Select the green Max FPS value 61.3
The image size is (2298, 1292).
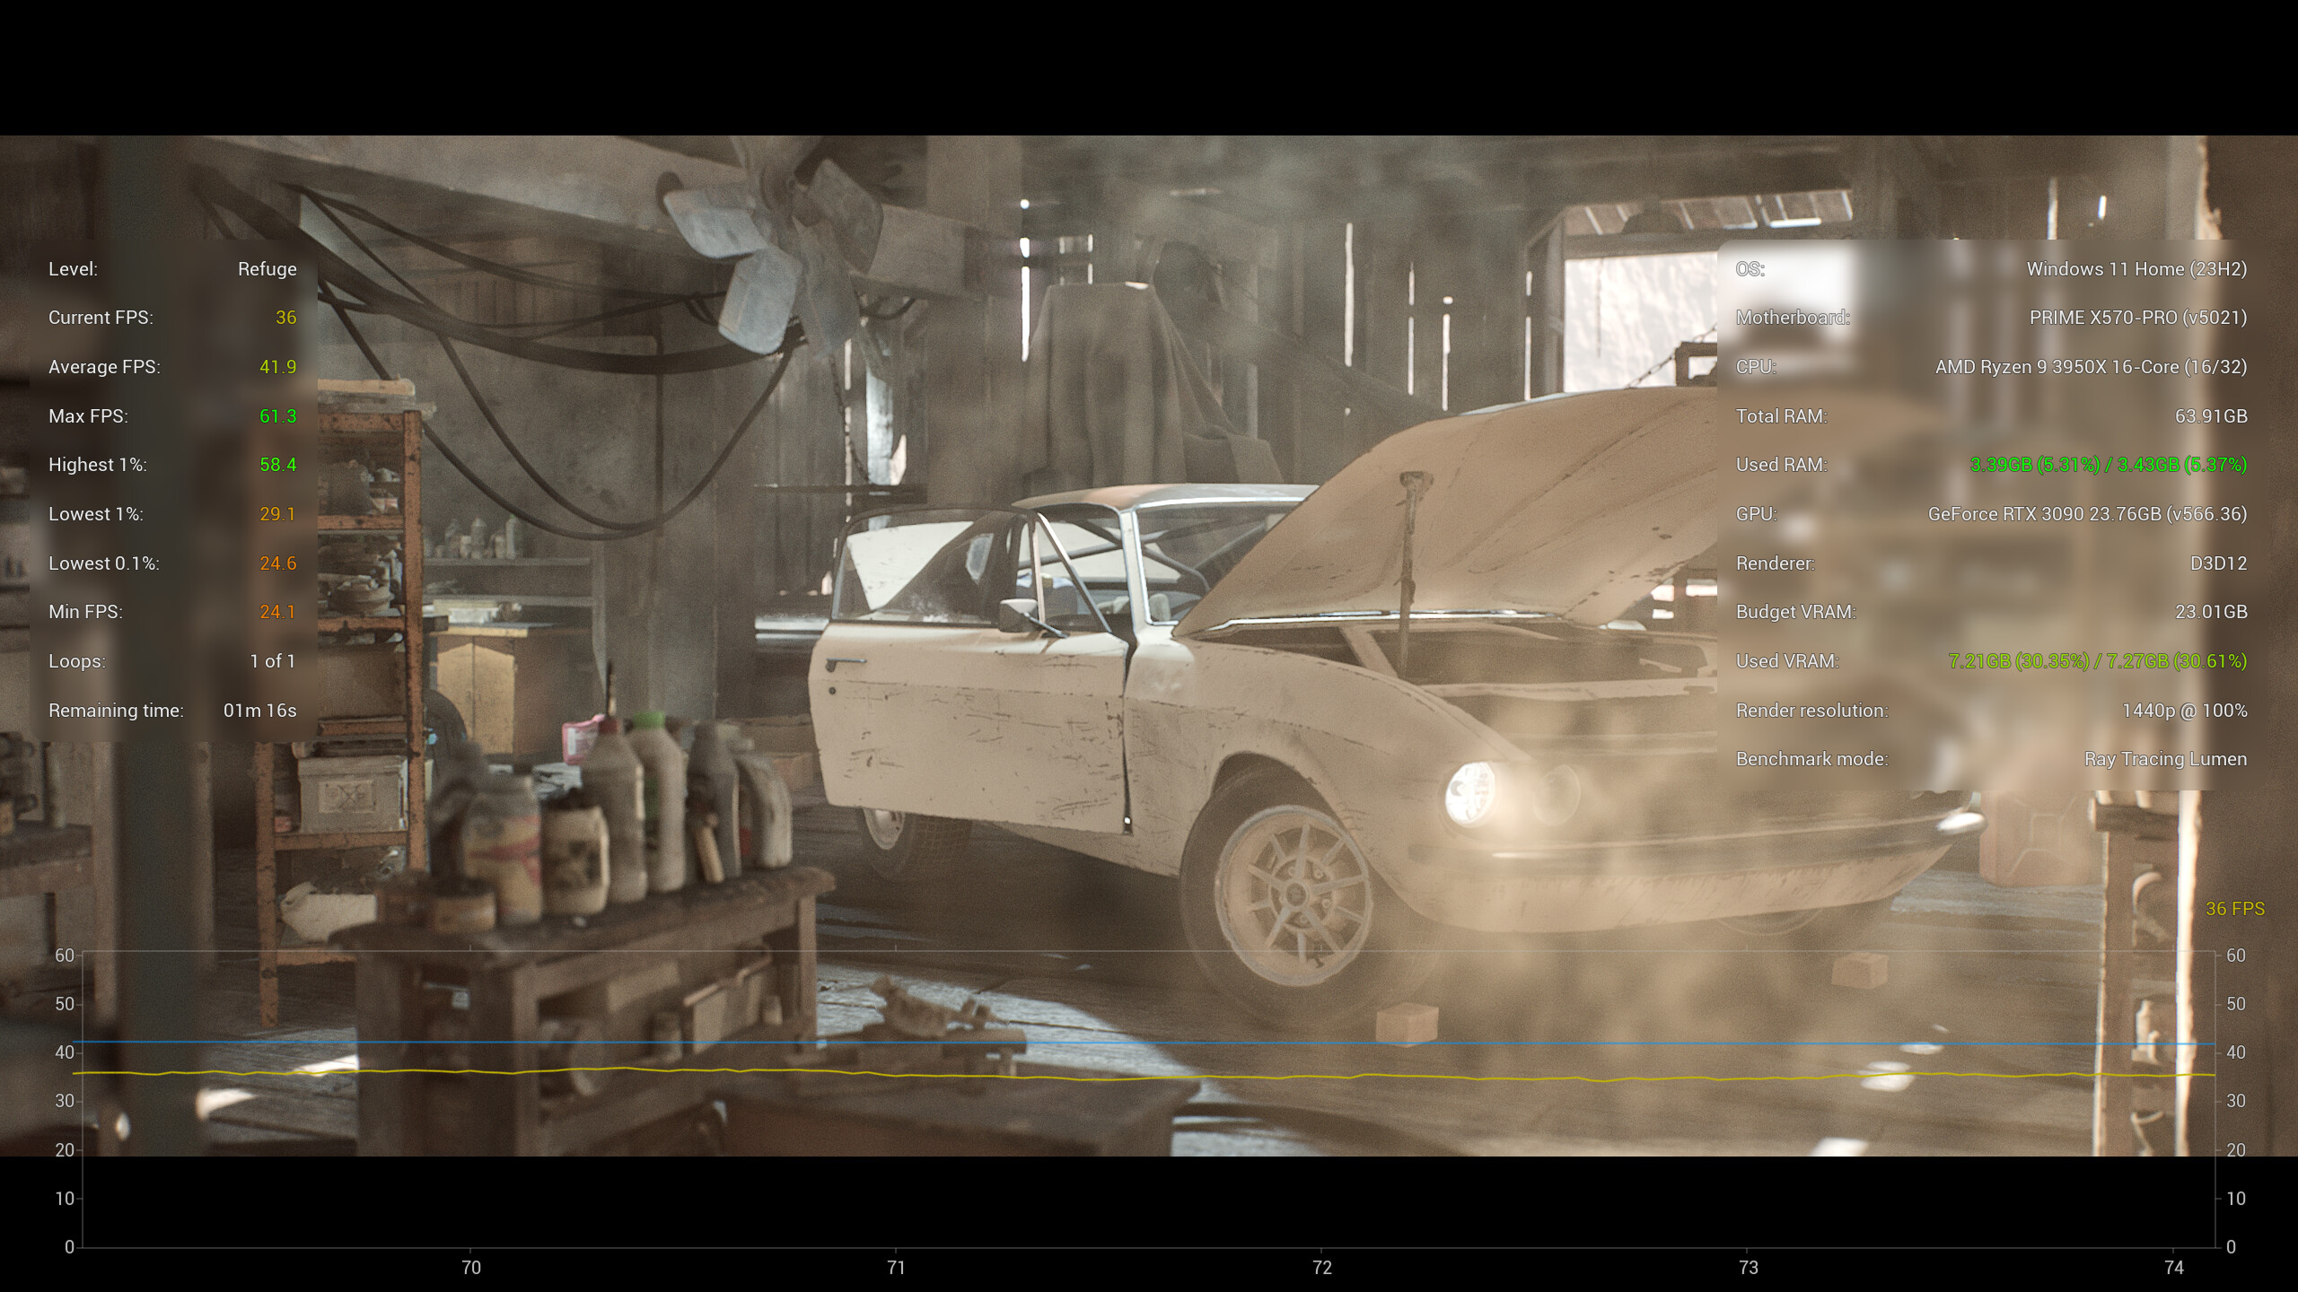pyautogui.click(x=280, y=415)
